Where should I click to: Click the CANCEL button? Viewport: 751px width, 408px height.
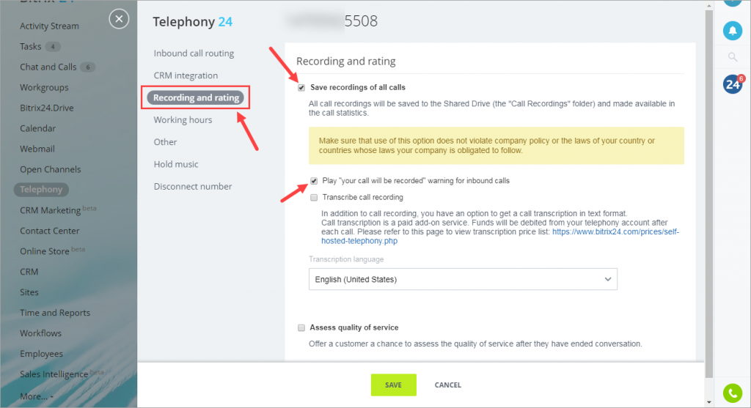(448, 385)
